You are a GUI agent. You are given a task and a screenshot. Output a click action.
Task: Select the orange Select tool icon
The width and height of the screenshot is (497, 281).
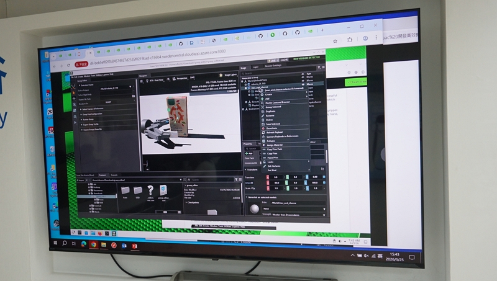(x=73, y=92)
